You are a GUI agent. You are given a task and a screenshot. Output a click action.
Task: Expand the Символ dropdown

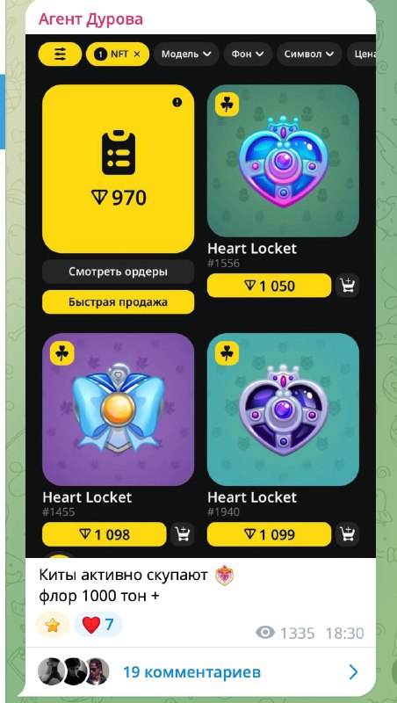coord(309,54)
